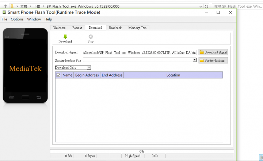Open the Window menu
This screenshot has width=263, height=161.
coord(34,19)
